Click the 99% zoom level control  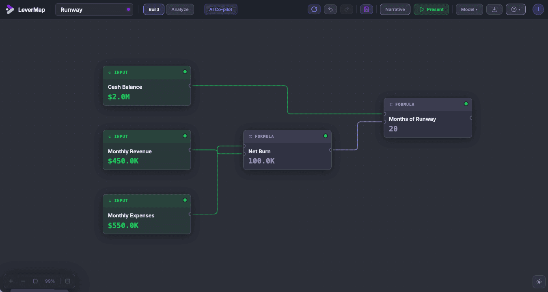tap(50, 281)
